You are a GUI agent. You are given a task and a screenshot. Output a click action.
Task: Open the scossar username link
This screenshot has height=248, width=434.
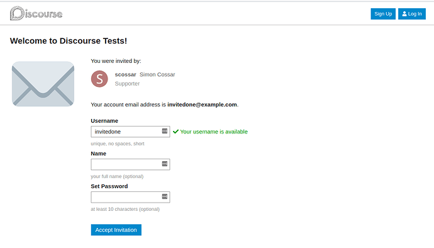(x=125, y=74)
